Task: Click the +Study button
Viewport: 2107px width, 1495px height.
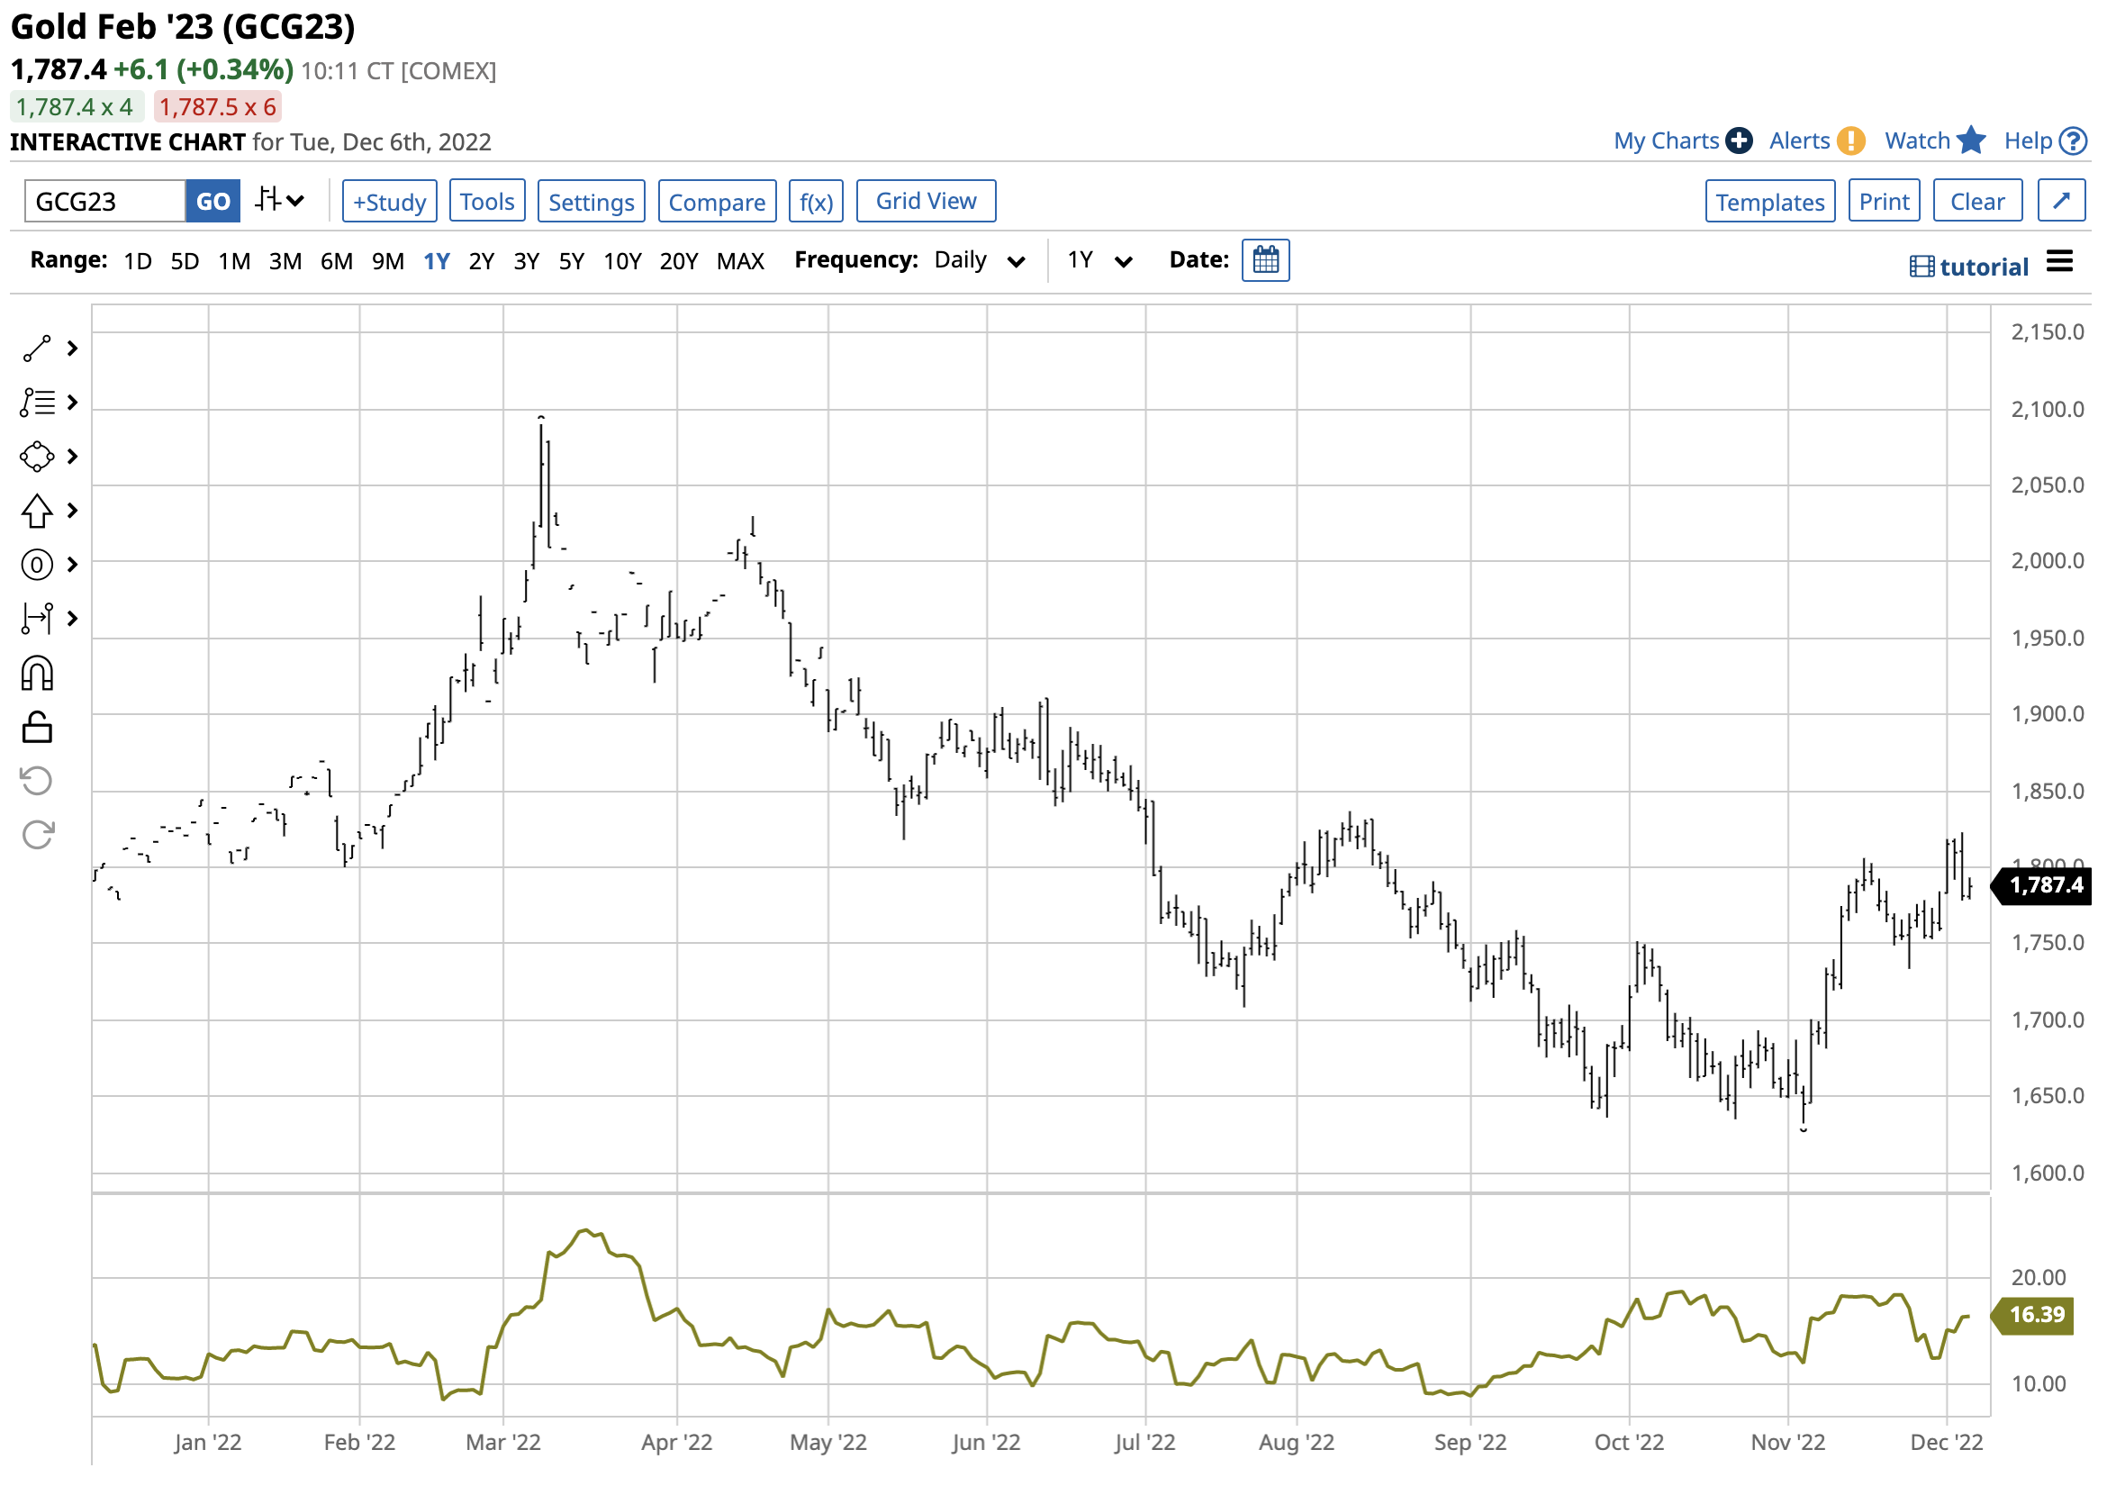Action: 390,202
